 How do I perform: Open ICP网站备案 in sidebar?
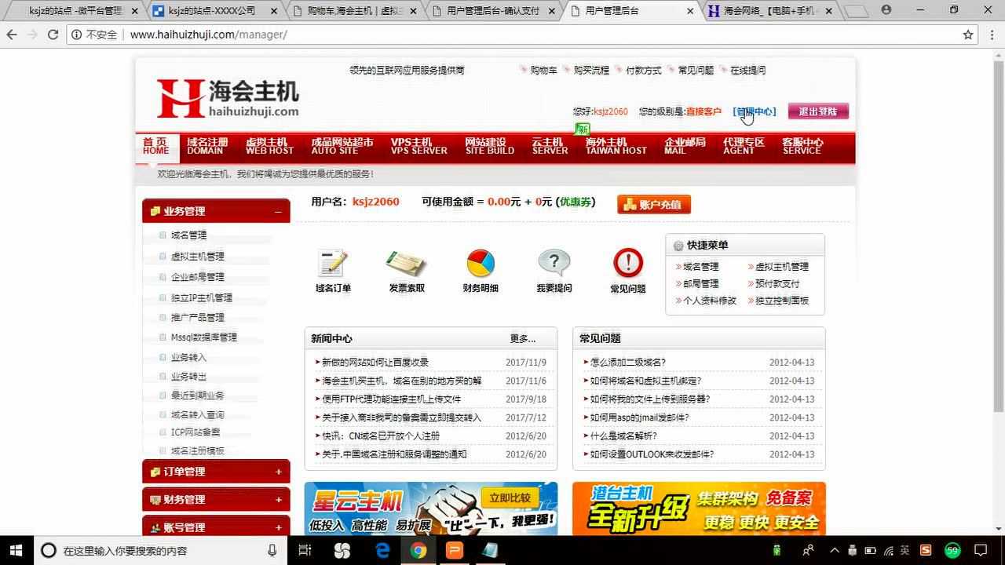click(196, 432)
